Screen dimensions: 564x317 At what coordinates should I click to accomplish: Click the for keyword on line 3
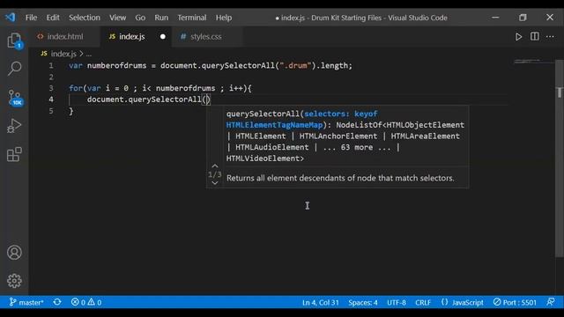76,88
